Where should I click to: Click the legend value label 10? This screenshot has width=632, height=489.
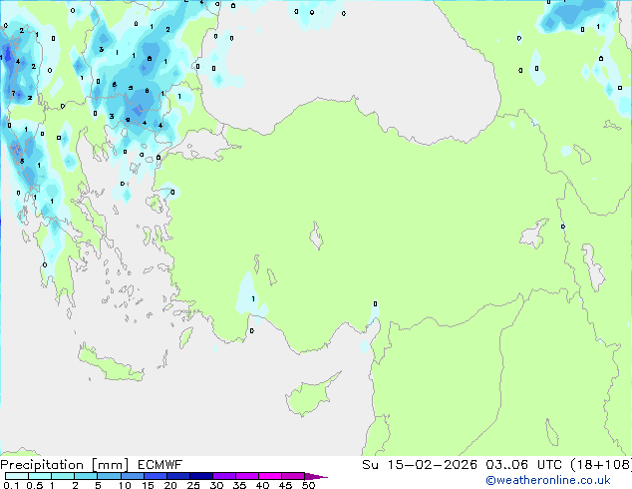click(x=124, y=486)
